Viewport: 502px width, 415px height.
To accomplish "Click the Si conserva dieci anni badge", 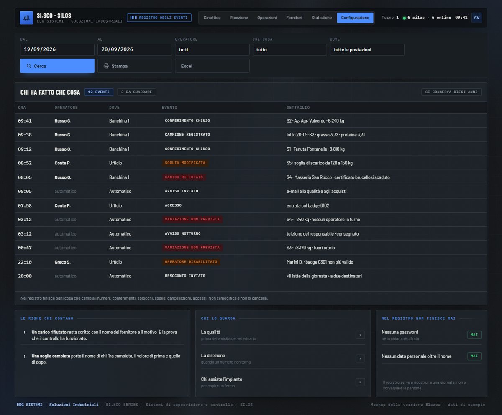I will tap(451, 92).
